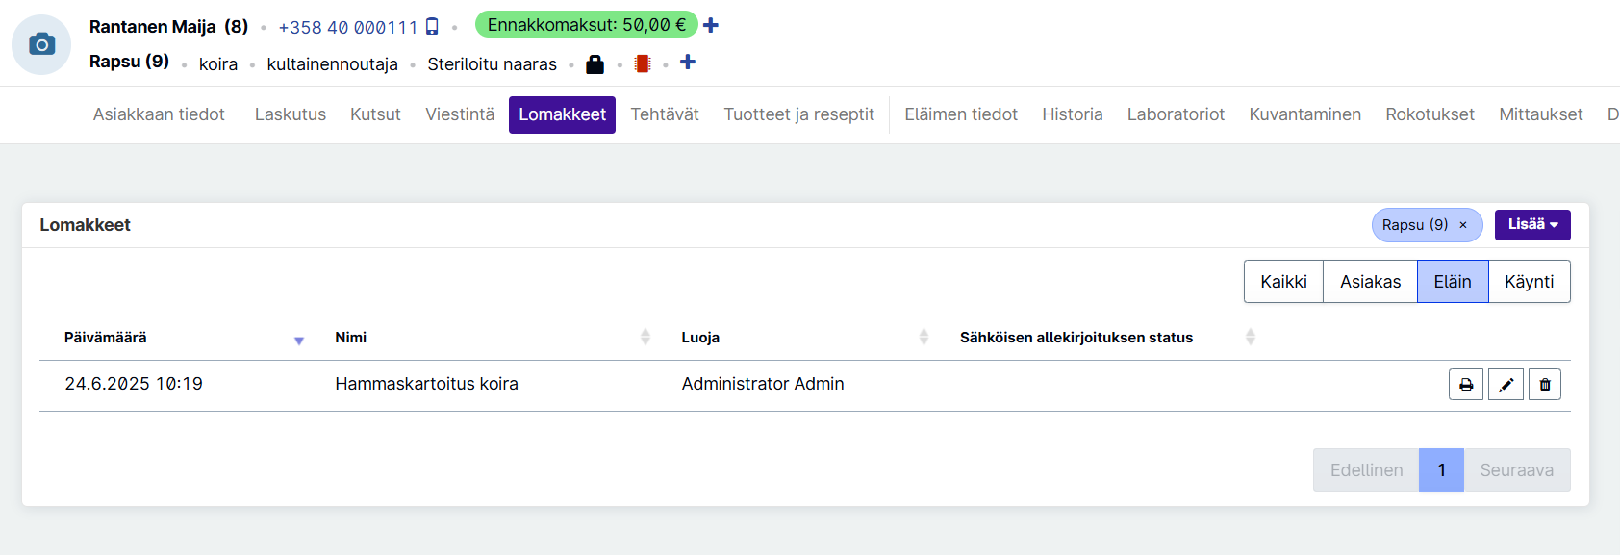Switch to Eläimen tiedot tab

pyautogui.click(x=961, y=114)
